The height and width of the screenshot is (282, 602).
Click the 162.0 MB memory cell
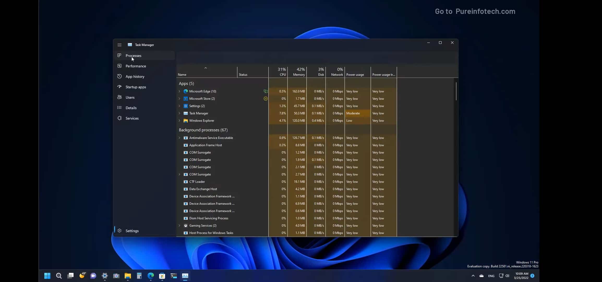[297, 91]
